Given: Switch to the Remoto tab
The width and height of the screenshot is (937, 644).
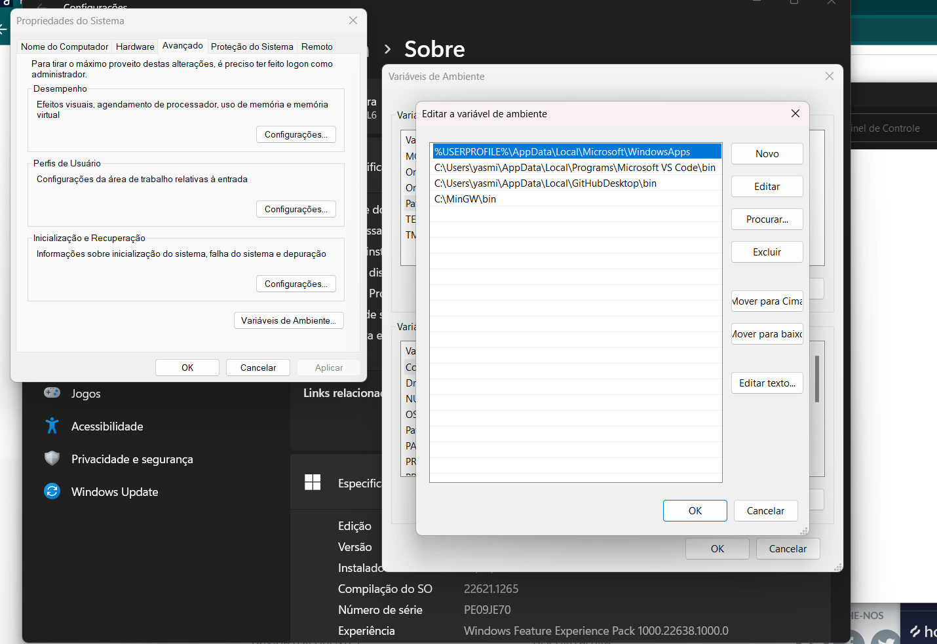Looking at the screenshot, I should coord(317,47).
